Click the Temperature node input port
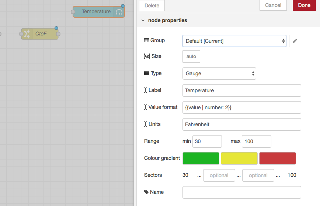Viewport: 320px width, 206px height. 73,12
